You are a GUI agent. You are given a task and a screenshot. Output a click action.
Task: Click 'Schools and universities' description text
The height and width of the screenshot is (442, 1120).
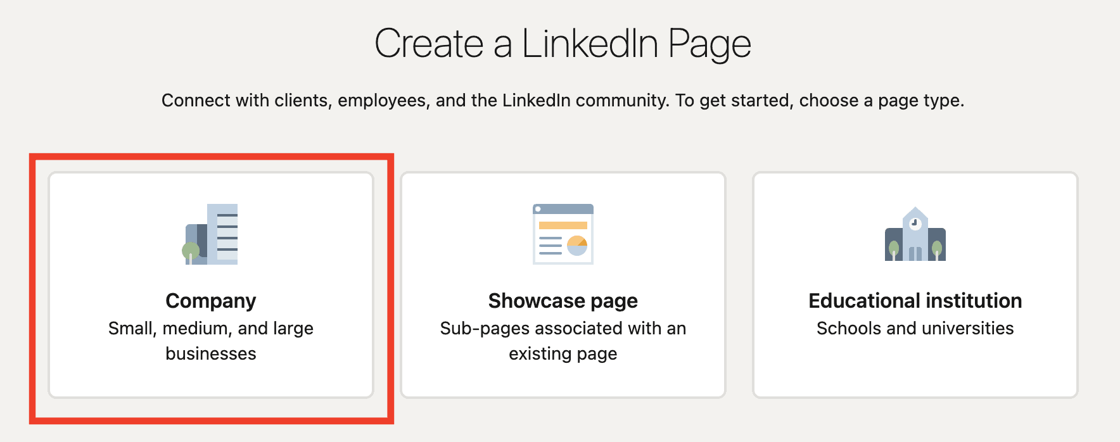point(915,328)
